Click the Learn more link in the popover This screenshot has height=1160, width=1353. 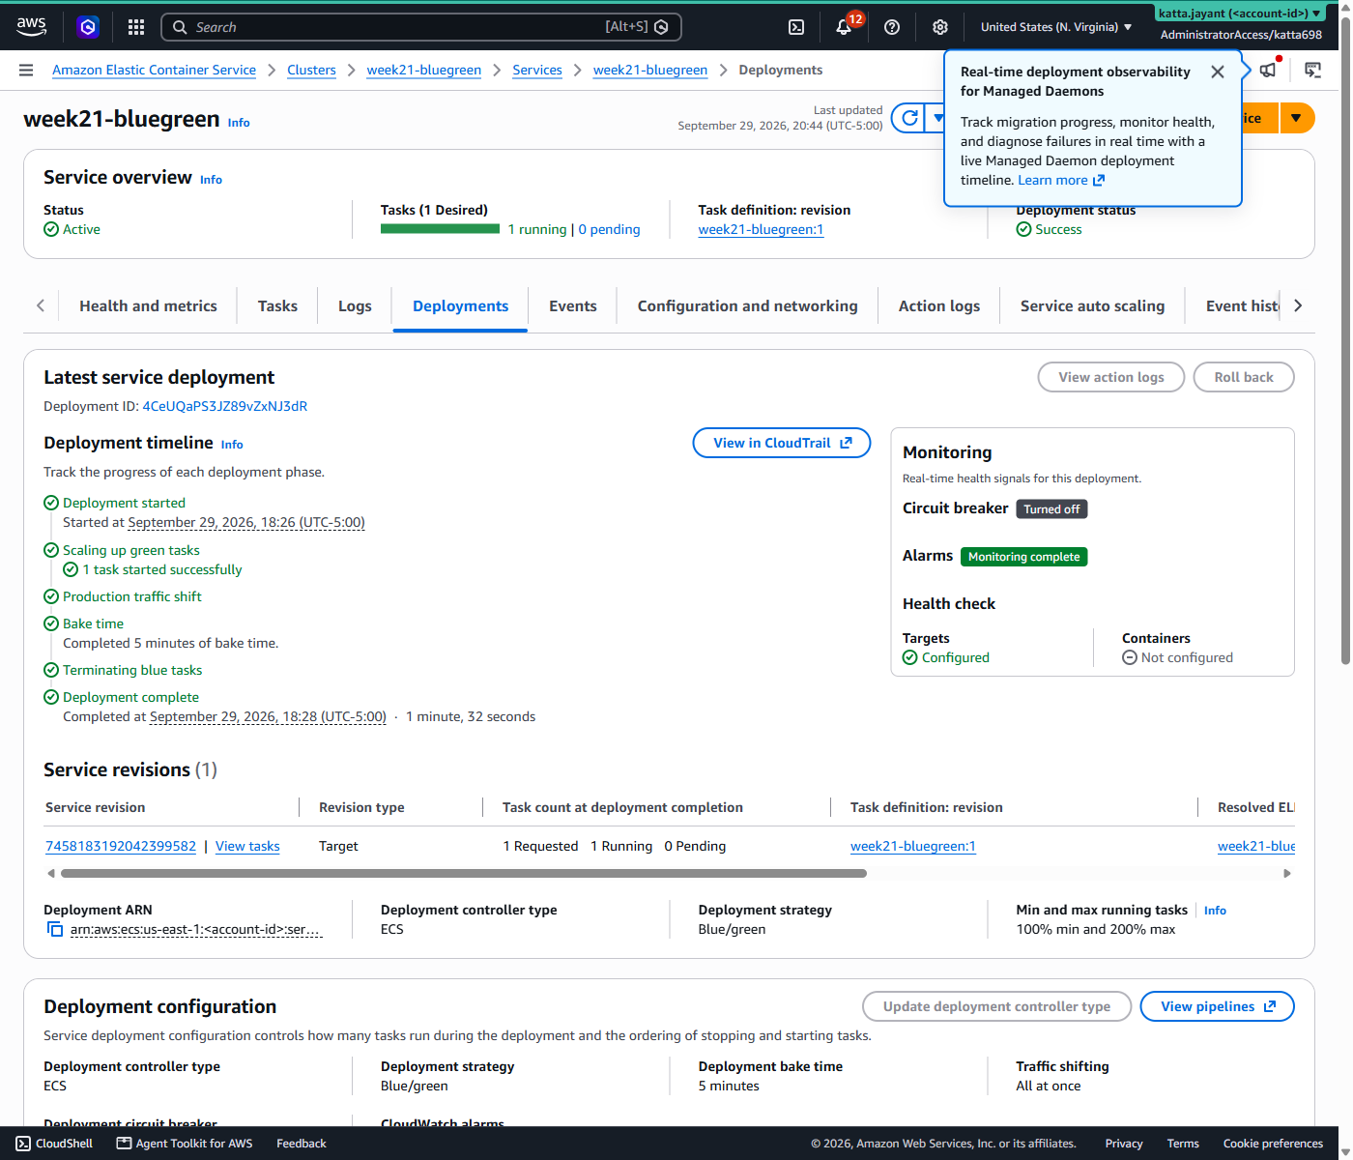point(1061,180)
